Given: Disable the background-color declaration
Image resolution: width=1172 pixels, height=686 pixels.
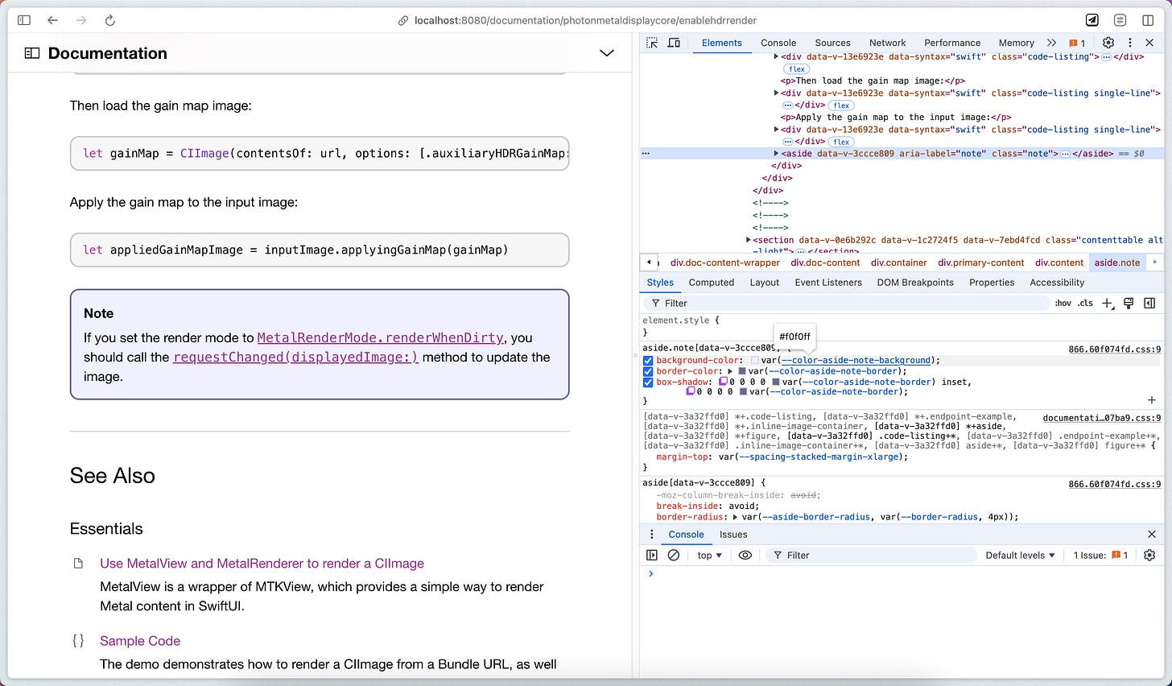Looking at the screenshot, I should coord(648,361).
